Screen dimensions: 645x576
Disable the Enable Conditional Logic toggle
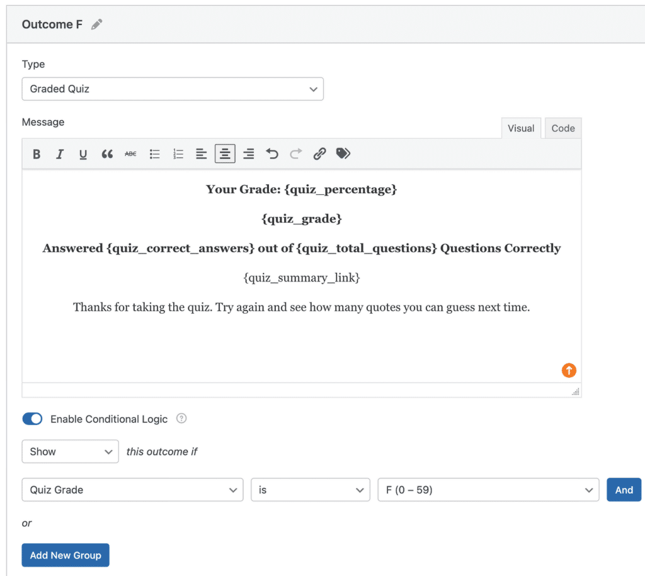point(32,419)
